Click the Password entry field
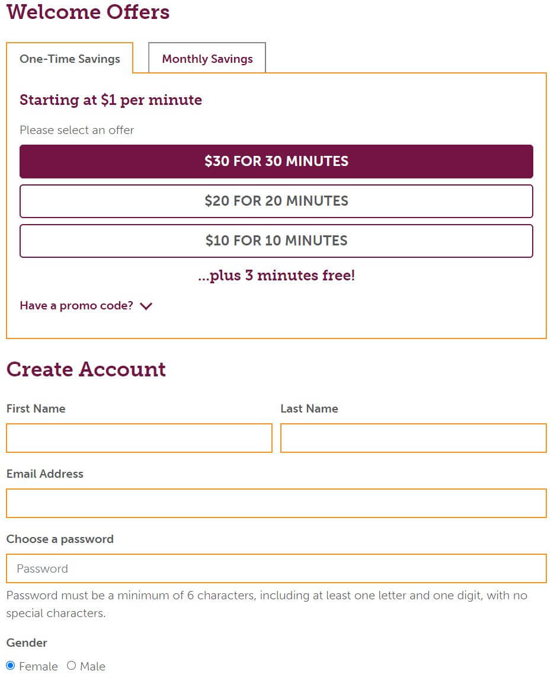Viewport: 557px width, 687px height. pyautogui.click(x=276, y=568)
